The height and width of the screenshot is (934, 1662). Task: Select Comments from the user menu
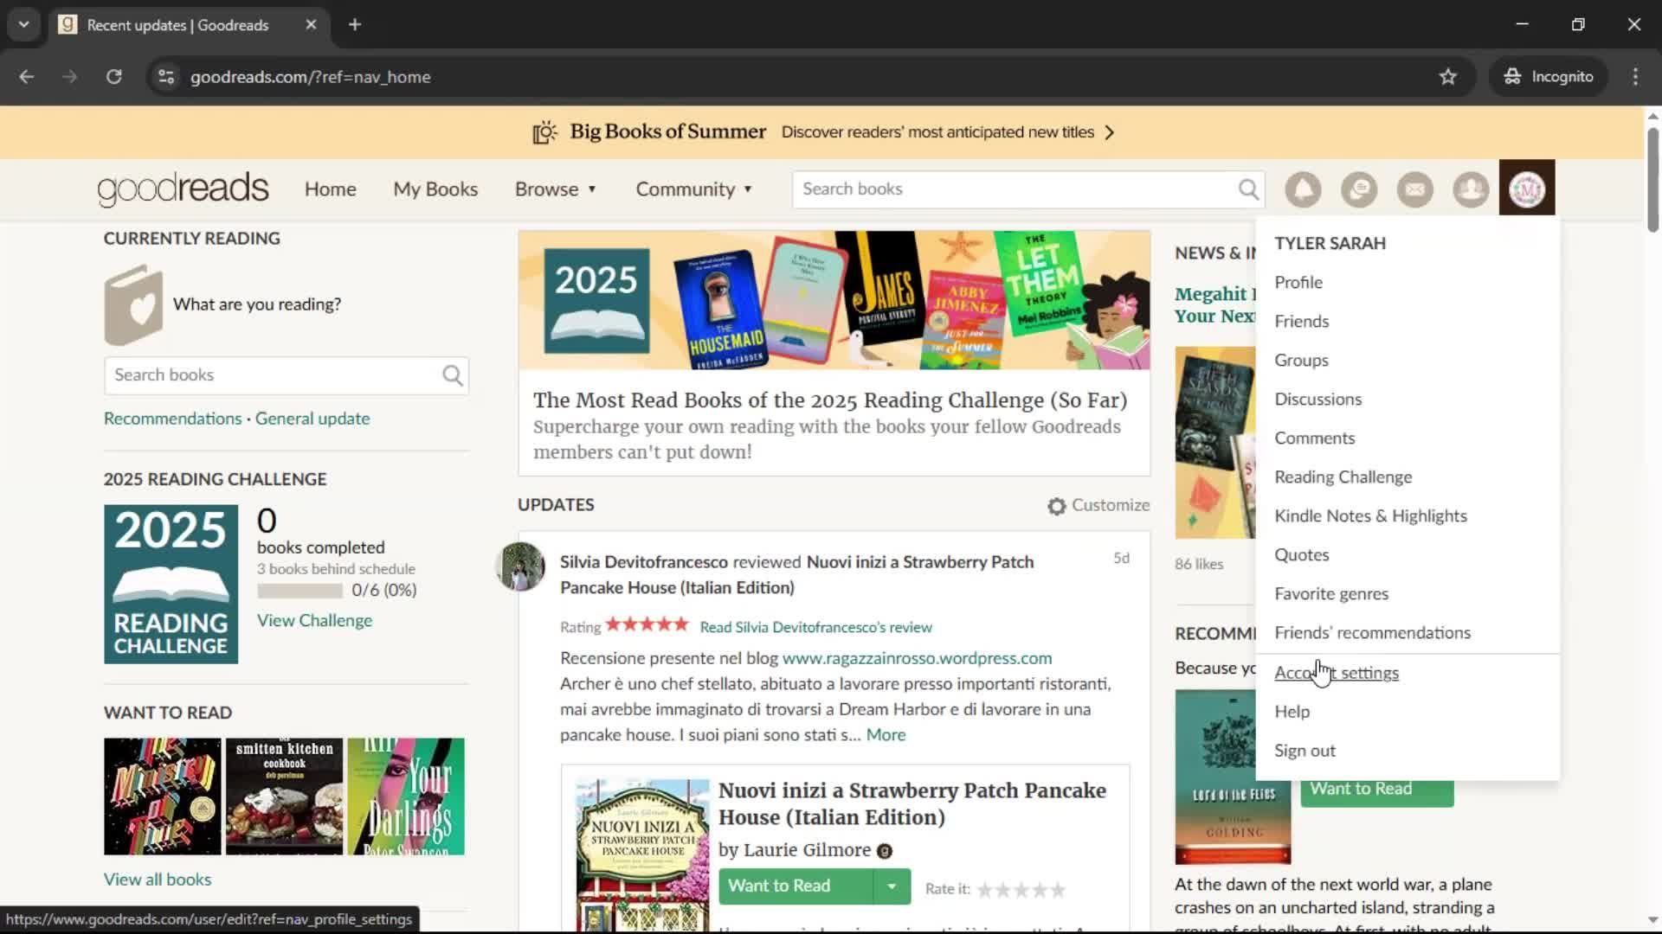pyautogui.click(x=1314, y=438)
